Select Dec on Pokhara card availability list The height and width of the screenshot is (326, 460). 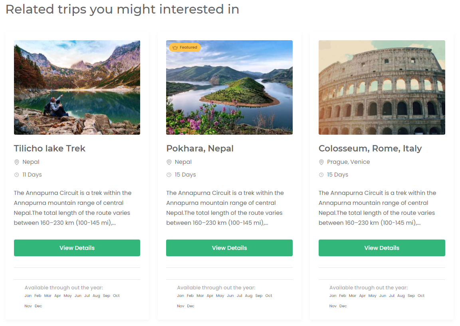[190, 306]
